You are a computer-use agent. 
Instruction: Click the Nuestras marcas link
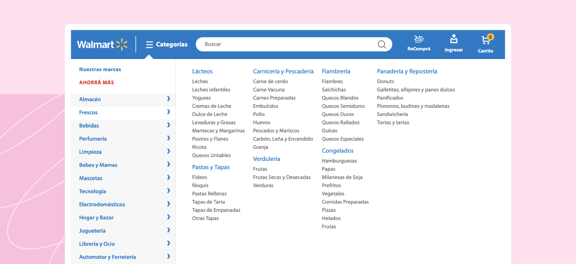(100, 69)
